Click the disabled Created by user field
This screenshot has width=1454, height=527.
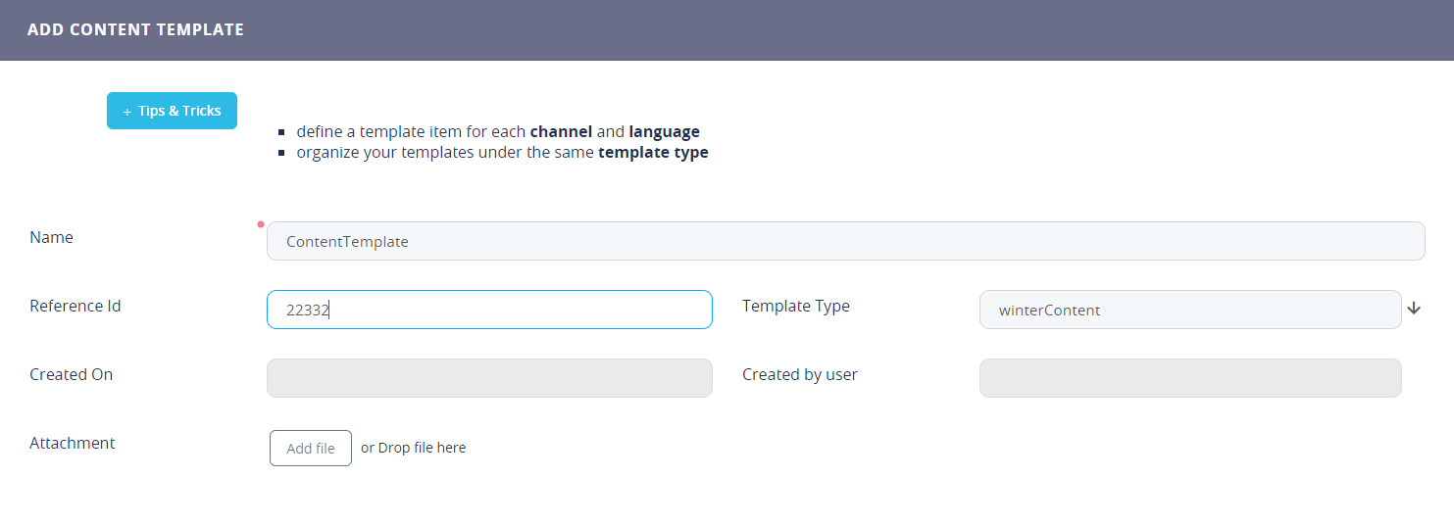pyautogui.click(x=1189, y=378)
